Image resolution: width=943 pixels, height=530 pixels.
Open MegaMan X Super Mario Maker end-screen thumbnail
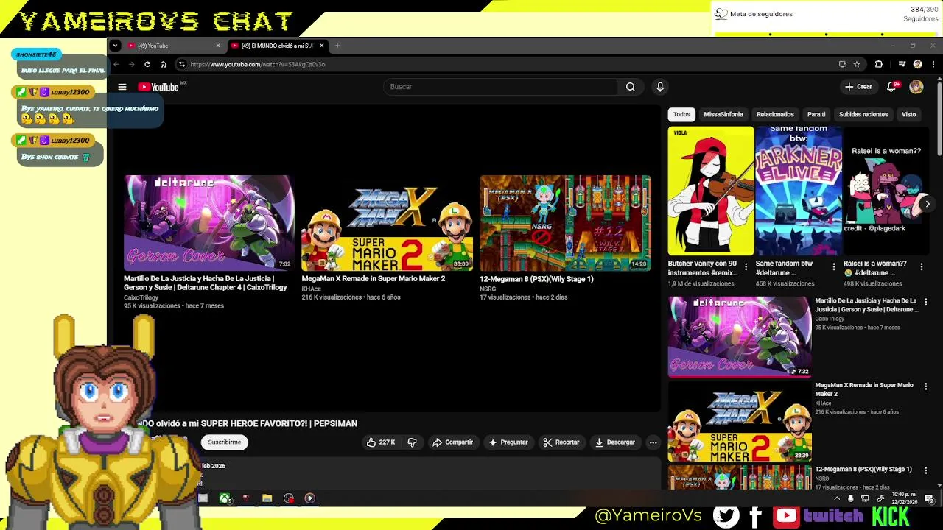pyautogui.click(x=387, y=223)
